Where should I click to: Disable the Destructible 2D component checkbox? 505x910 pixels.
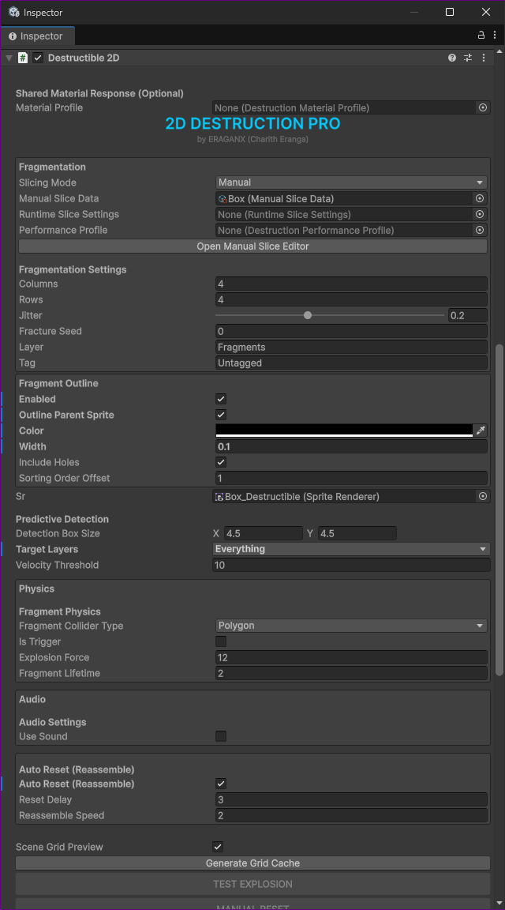[38, 58]
